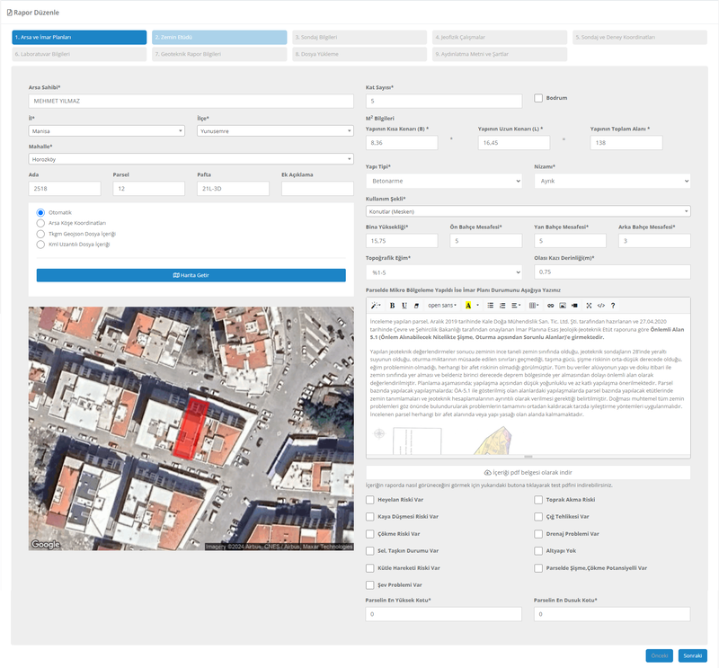Check the Heyelan Riski Var box
The height and width of the screenshot is (668, 719).
(370, 500)
